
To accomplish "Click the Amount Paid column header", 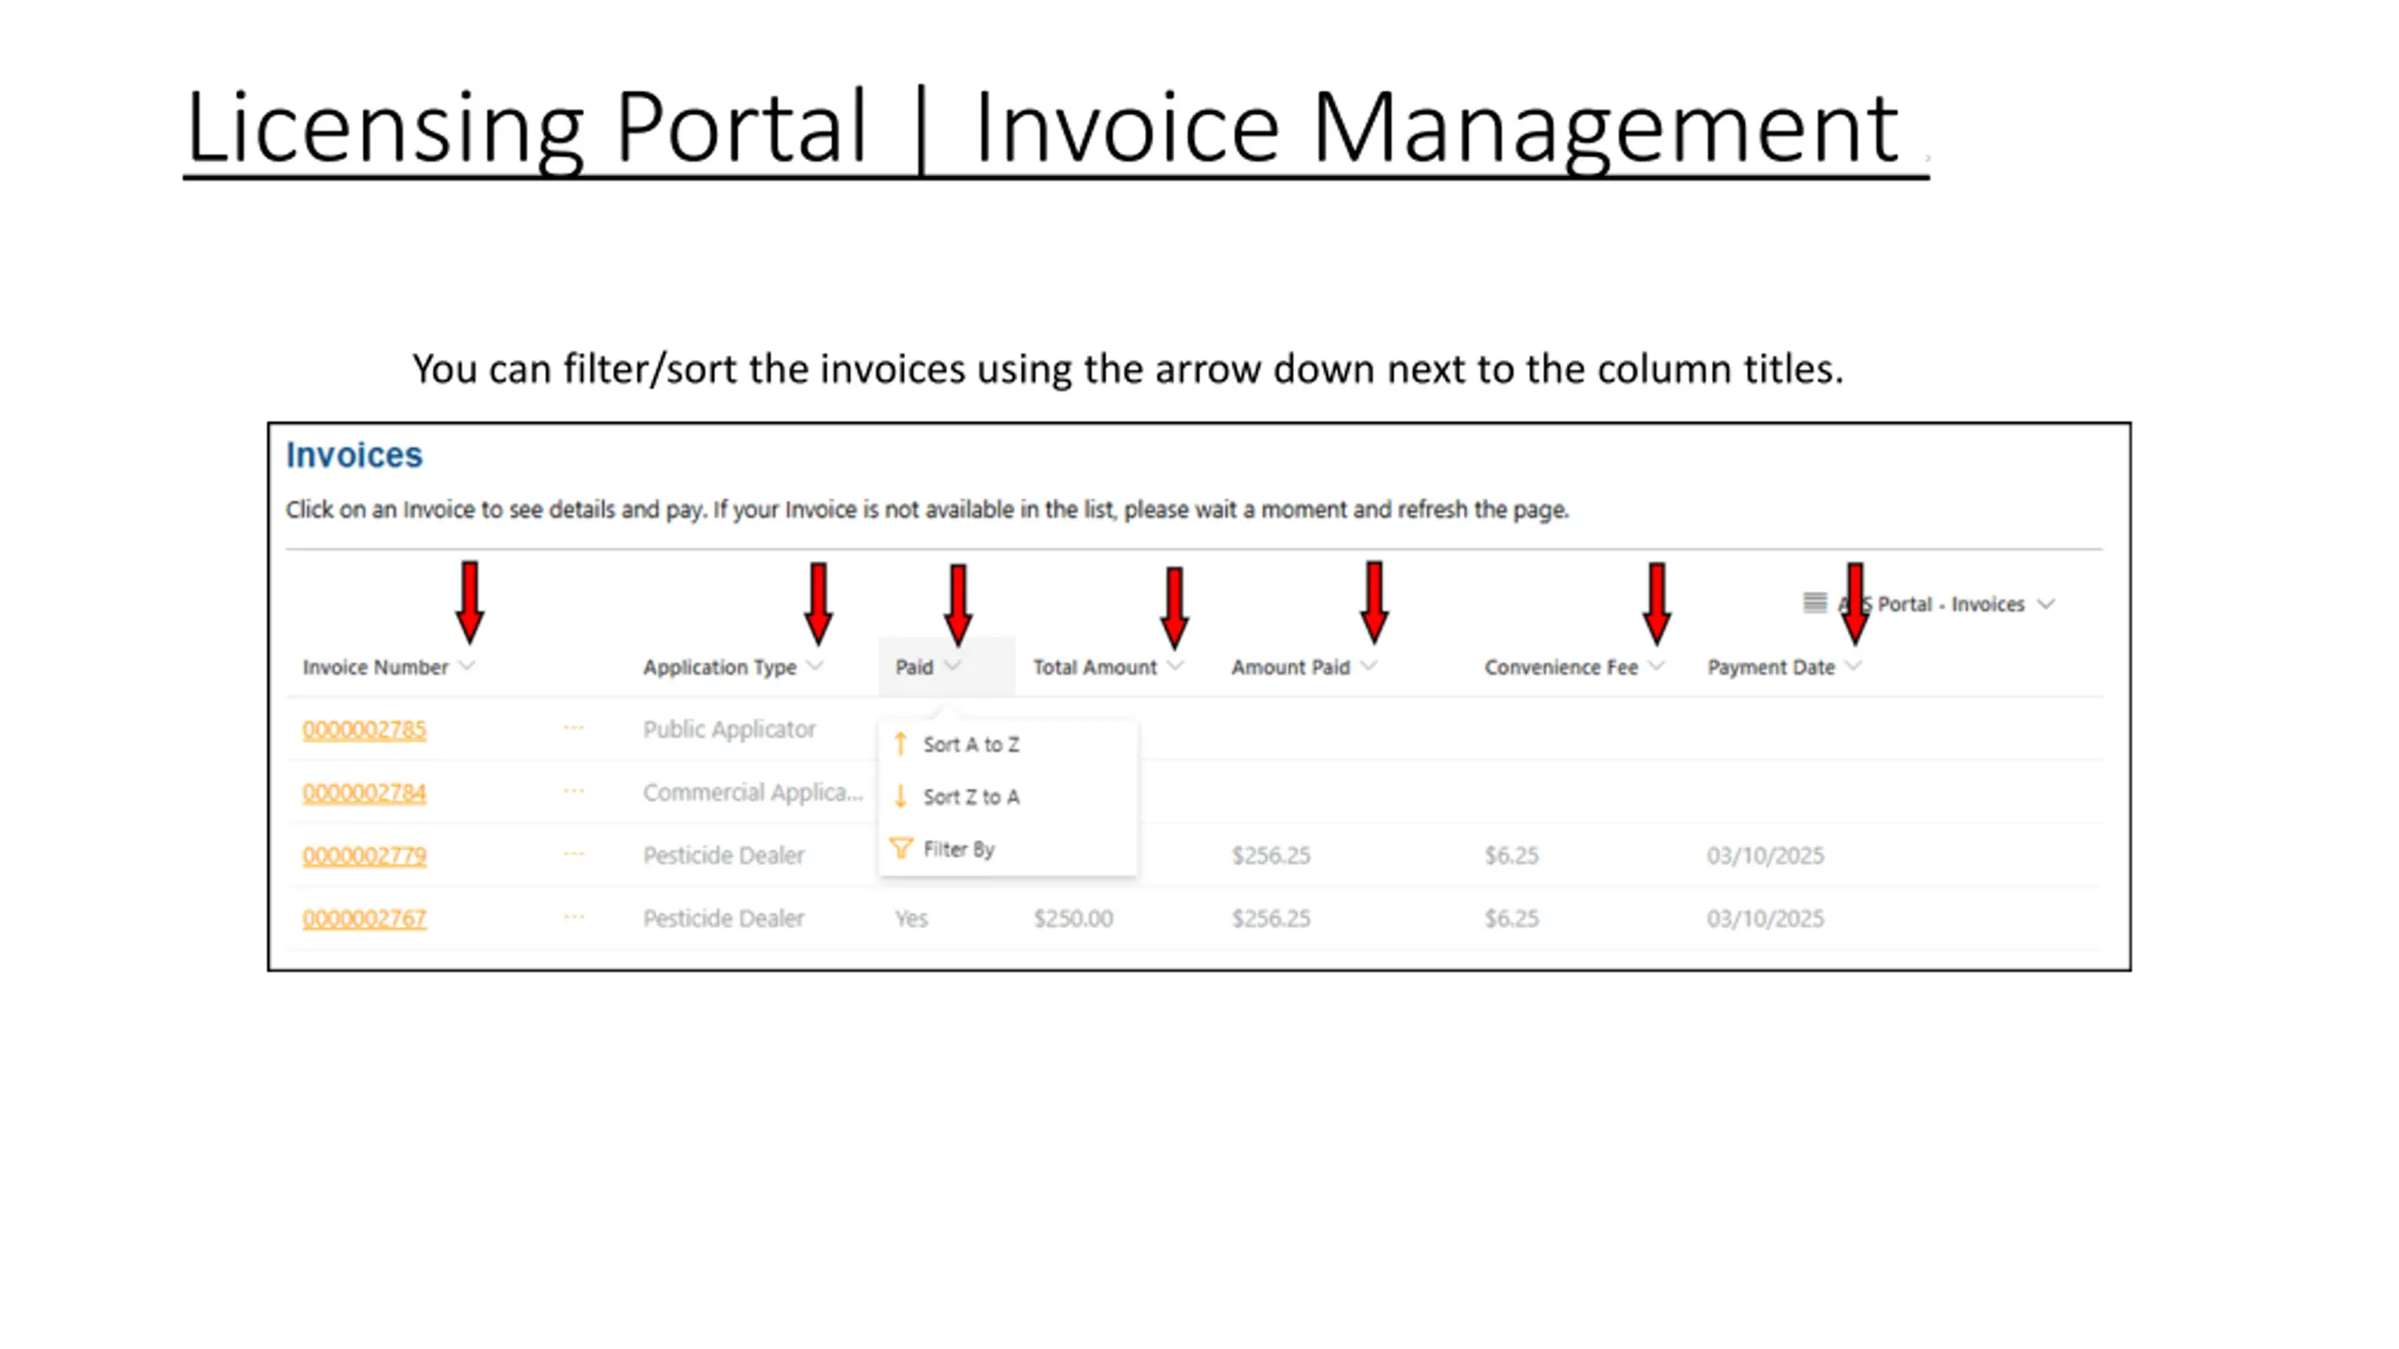I will 1290,668.
